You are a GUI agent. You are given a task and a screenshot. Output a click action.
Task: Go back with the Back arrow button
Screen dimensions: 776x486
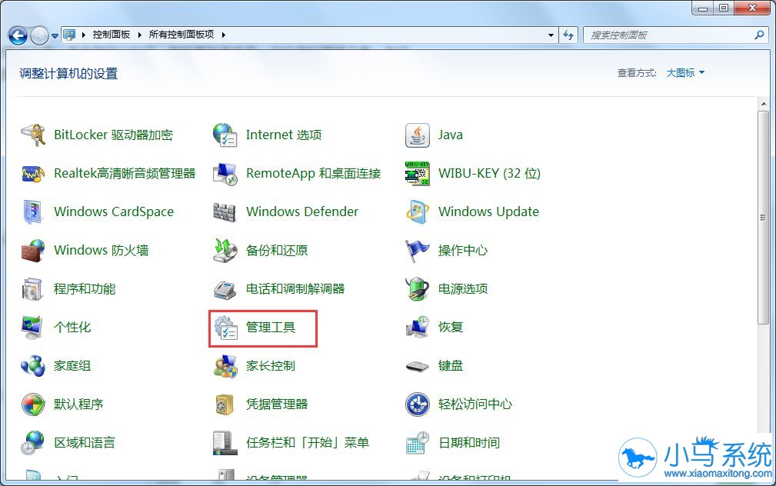click(18, 35)
